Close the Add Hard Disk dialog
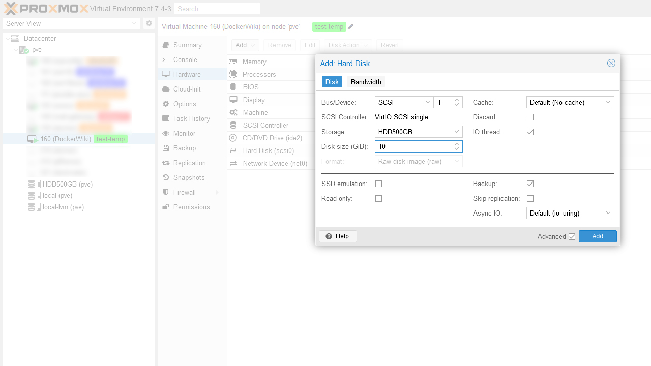 click(611, 63)
